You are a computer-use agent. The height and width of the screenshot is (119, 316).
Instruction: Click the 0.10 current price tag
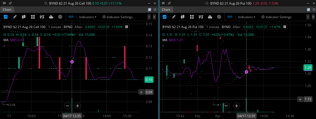(x=149, y=79)
